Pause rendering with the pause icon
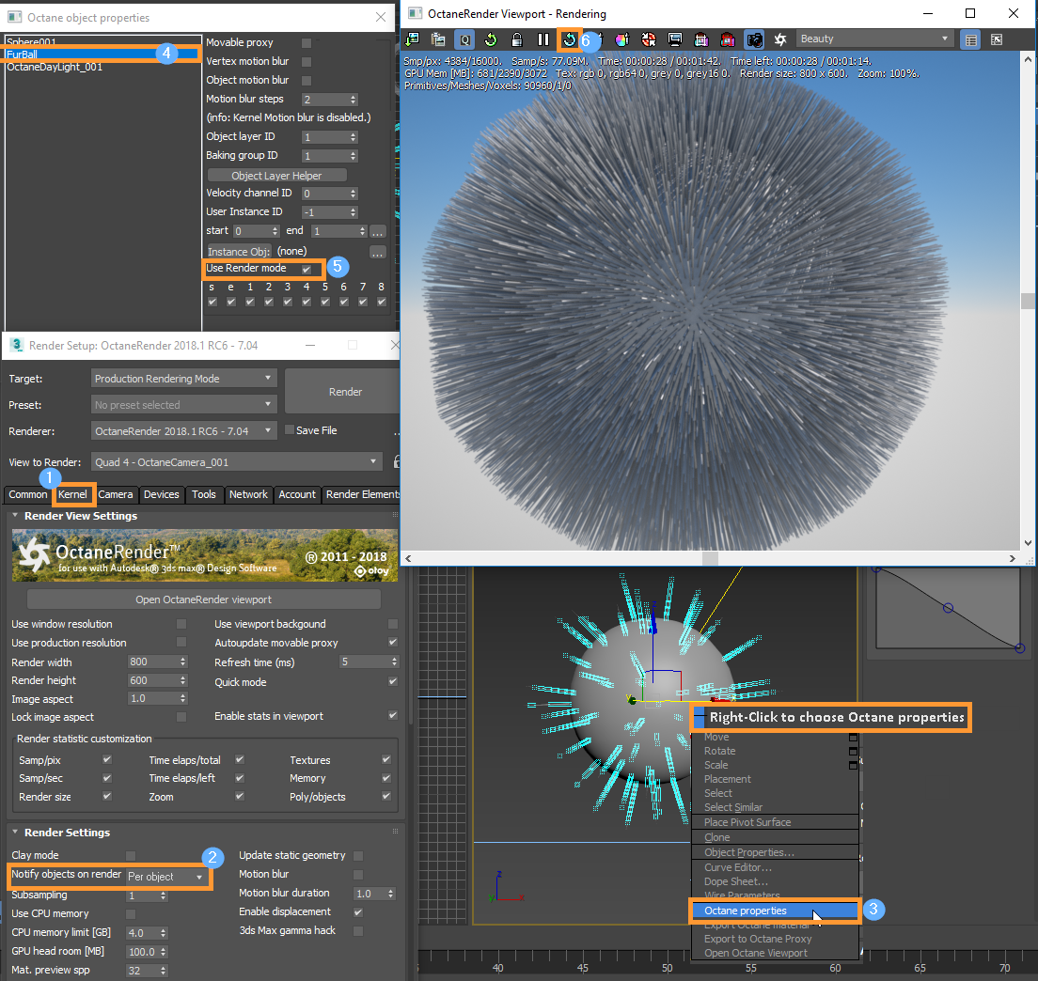1038x981 pixels. (543, 39)
